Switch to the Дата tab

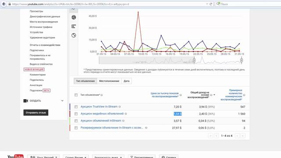point(126,81)
